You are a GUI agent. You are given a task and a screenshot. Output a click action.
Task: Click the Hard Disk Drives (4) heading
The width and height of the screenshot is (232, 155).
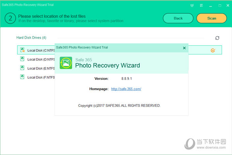coord(31,38)
